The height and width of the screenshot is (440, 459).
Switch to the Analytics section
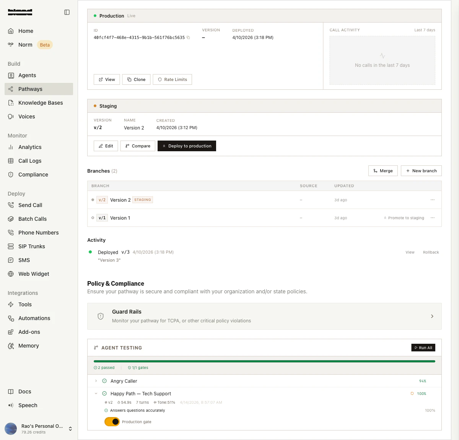(x=11, y=147)
